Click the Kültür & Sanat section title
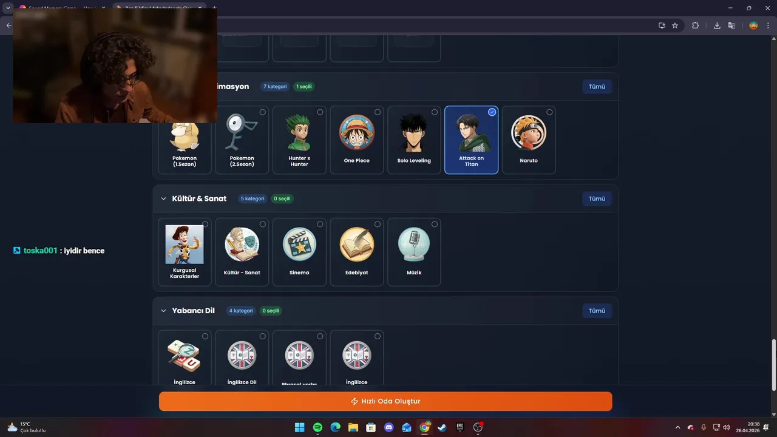This screenshot has height=437, width=777. [x=199, y=198]
